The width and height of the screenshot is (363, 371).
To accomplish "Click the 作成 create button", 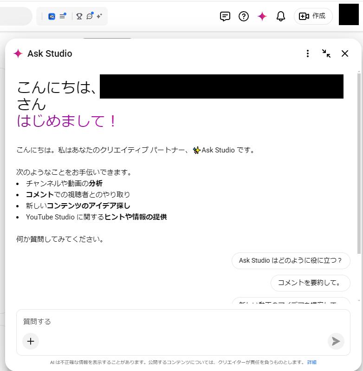I will pos(313,16).
